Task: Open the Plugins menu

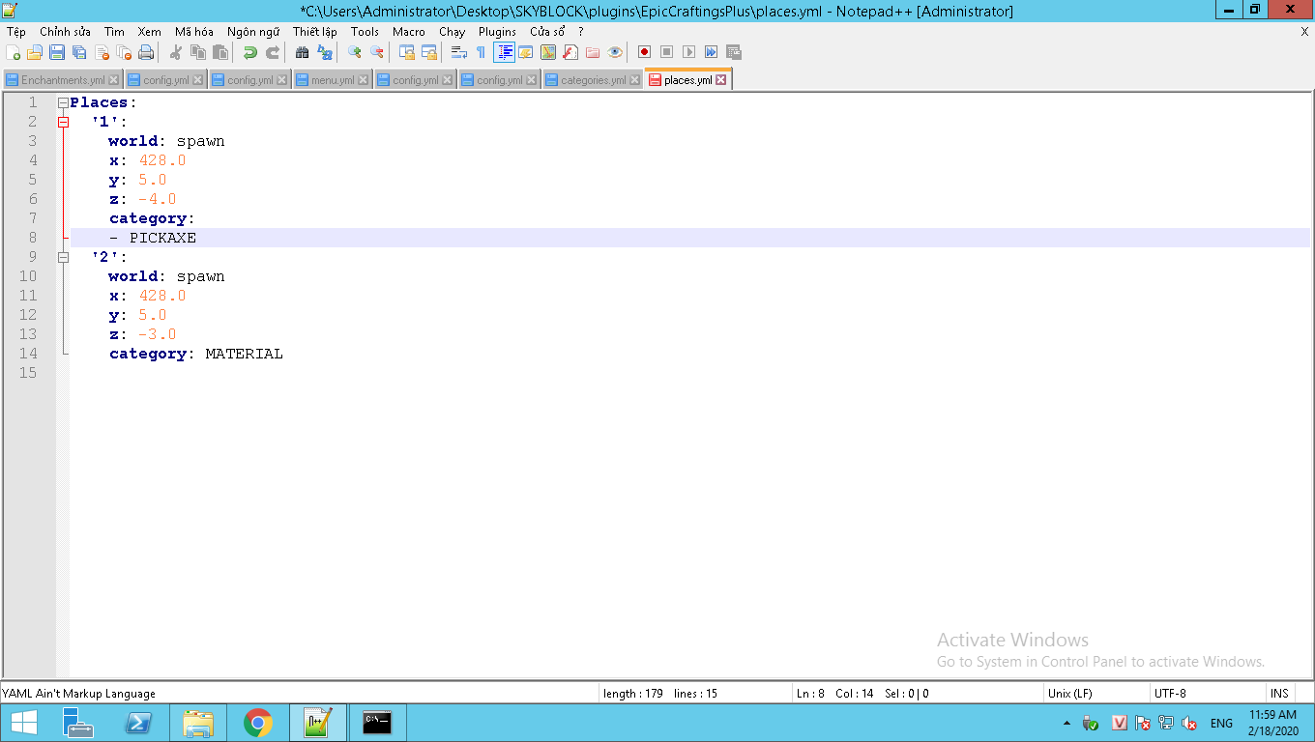Action: [497, 32]
